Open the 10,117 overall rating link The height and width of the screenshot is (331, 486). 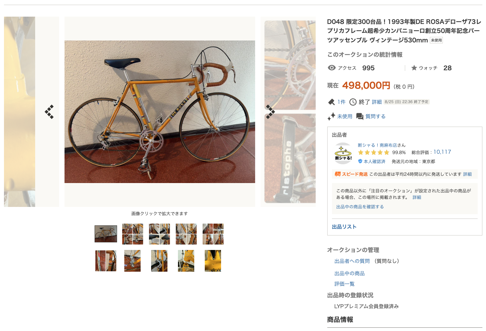[442, 152]
